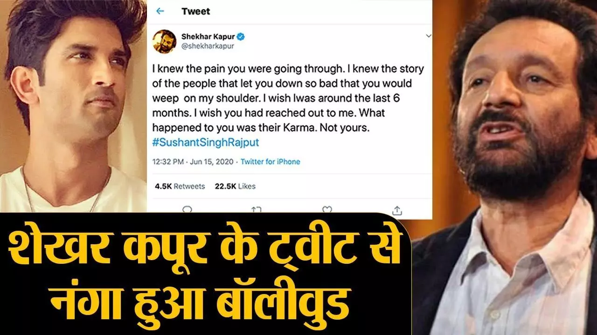Click the Shekhar Kapur display name
Viewport: 597px width, 335px height.
208,36
